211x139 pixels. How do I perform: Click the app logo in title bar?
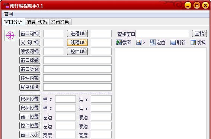coord(6,6)
